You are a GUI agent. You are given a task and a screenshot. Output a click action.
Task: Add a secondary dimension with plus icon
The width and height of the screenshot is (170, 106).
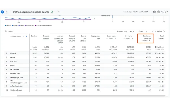(26, 36)
